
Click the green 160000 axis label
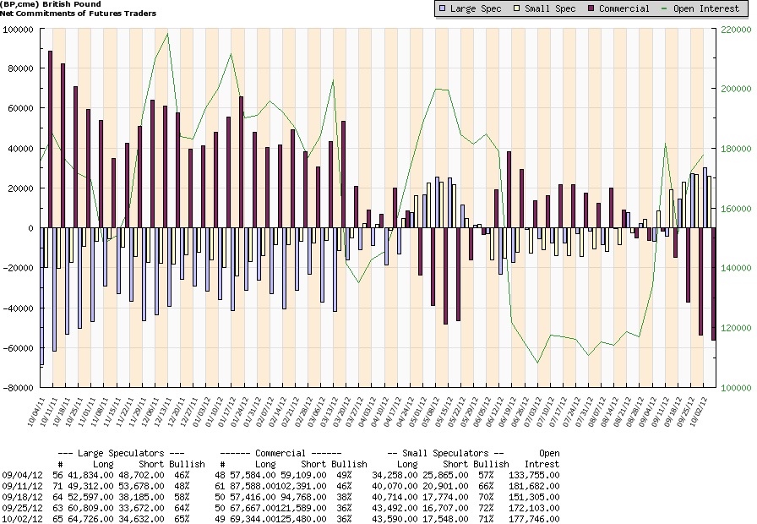736,209
